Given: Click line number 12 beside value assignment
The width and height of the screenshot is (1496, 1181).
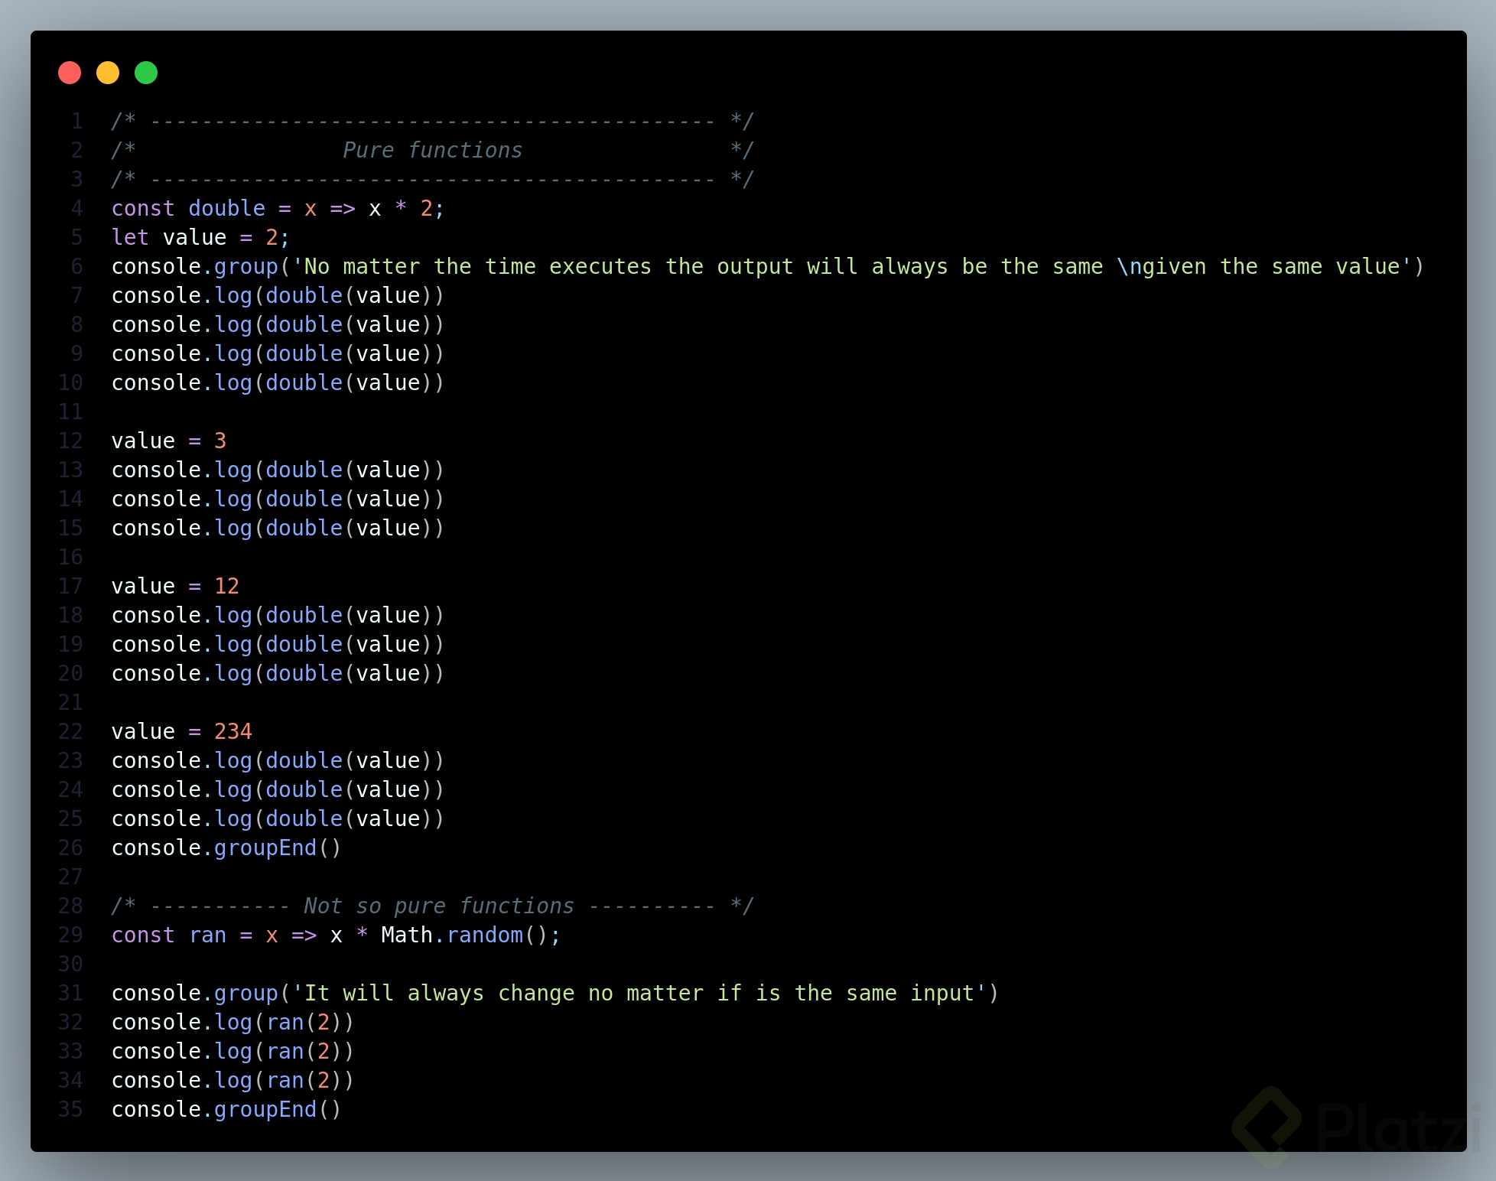Looking at the screenshot, I should (x=70, y=441).
